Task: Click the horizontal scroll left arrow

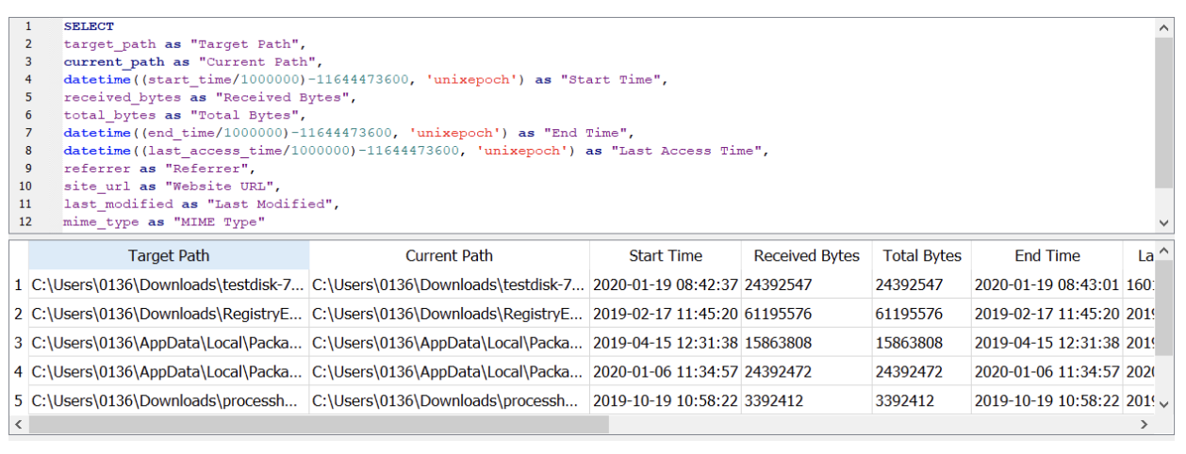Action: point(18,425)
